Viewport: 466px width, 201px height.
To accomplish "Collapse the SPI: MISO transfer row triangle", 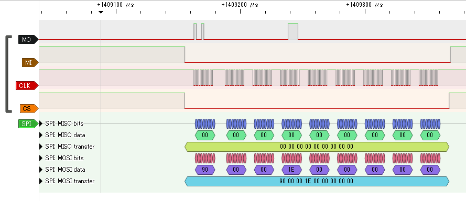I will [x=41, y=147].
